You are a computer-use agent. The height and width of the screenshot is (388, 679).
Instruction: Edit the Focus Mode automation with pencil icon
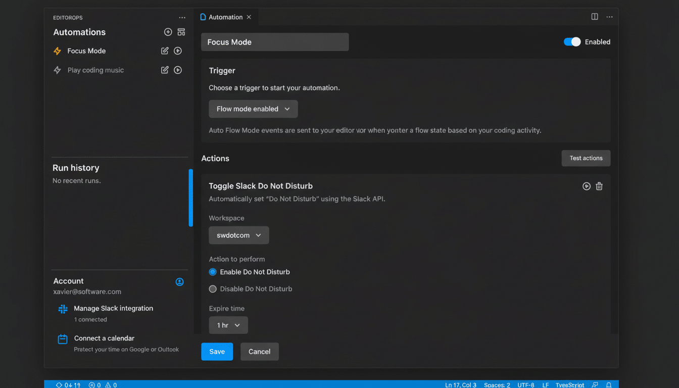(x=165, y=51)
